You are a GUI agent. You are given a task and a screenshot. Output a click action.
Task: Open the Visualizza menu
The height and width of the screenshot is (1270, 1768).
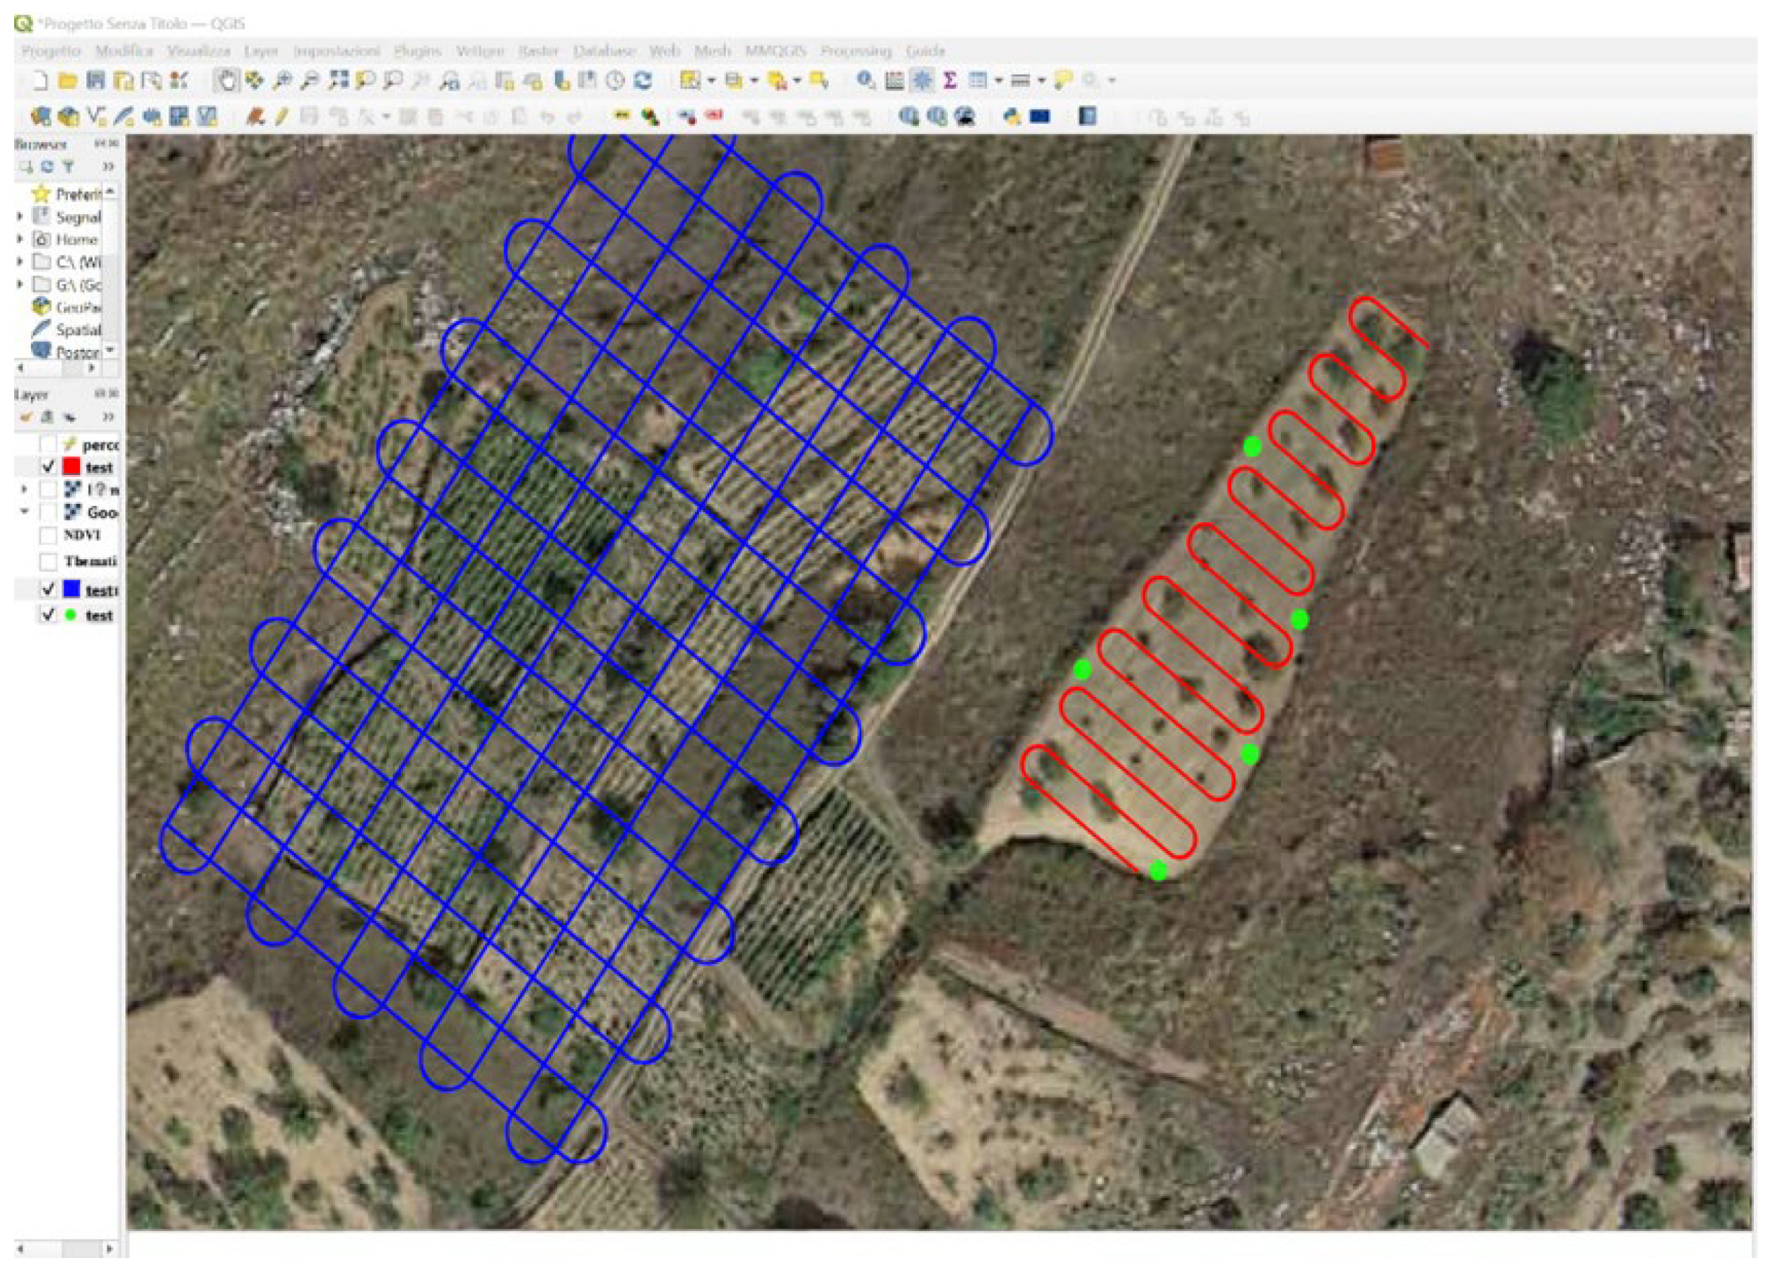[199, 51]
